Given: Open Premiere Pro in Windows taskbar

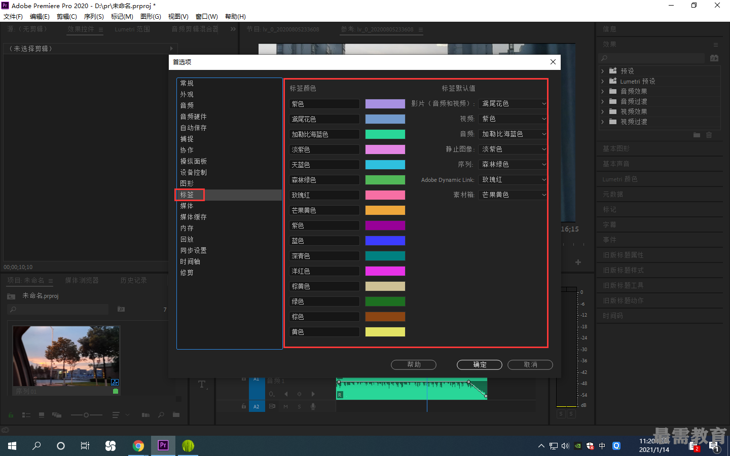Looking at the screenshot, I should pyautogui.click(x=163, y=445).
